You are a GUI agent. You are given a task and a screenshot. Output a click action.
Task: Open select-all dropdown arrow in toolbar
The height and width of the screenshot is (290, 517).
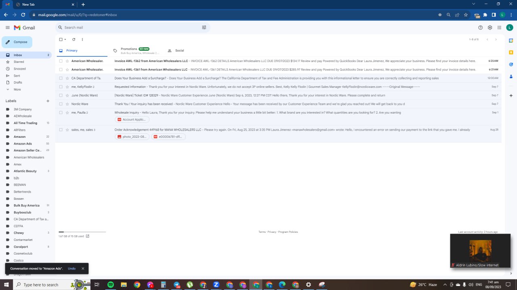pyautogui.click(x=65, y=39)
